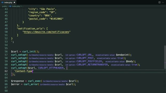Click the CURLOPT_HTTPHEADER constant

point(51,68)
